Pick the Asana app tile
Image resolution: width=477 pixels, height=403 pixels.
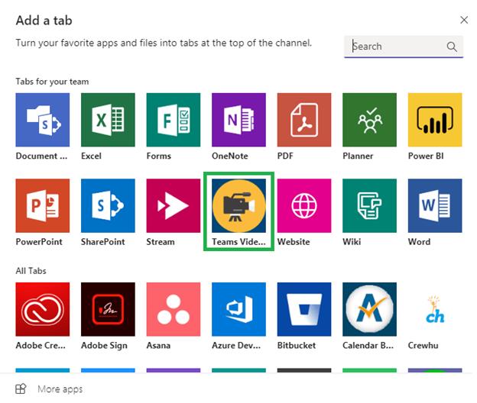tap(174, 309)
